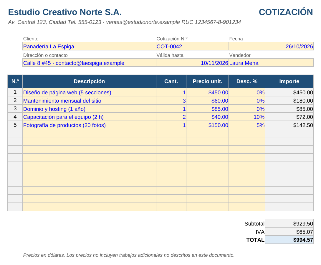
Task: Click the 'Precio unit.' column header
Action: point(207,81)
